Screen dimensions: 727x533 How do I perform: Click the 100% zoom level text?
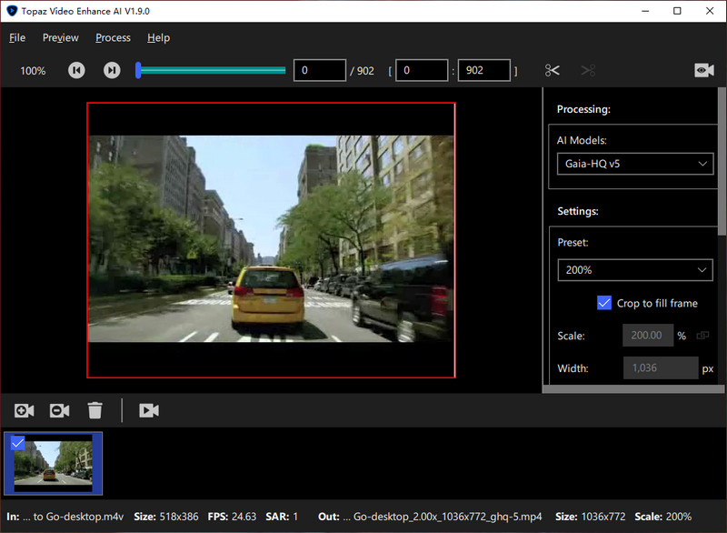(x=33, y=71)
